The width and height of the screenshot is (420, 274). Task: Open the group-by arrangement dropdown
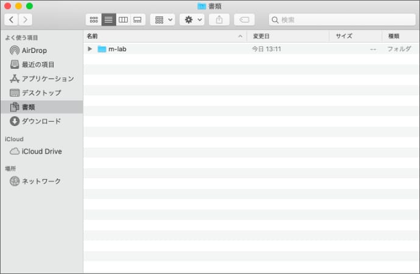point(163,19)
